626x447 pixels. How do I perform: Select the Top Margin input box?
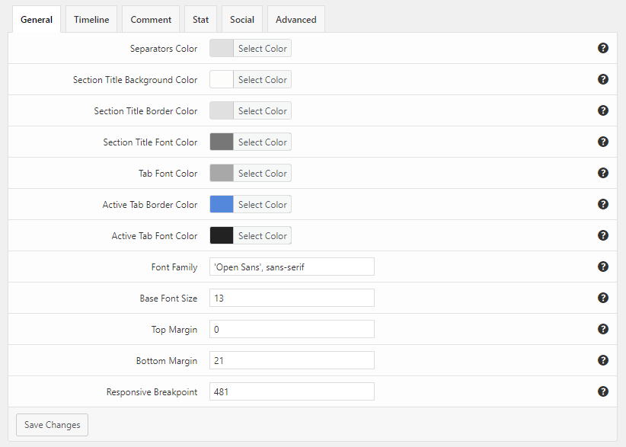click(292, 330)
